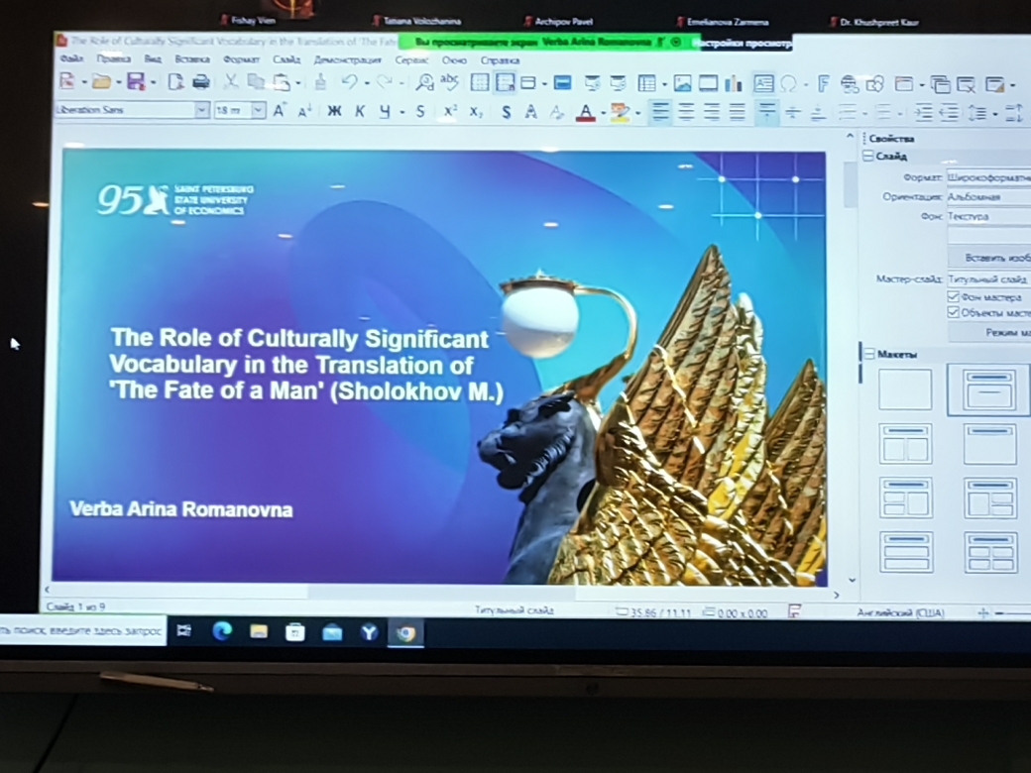Image resolution: width=1031 pixels, height=773 pixels.
Task: Click the superscript x² icon
Action: 450,112
